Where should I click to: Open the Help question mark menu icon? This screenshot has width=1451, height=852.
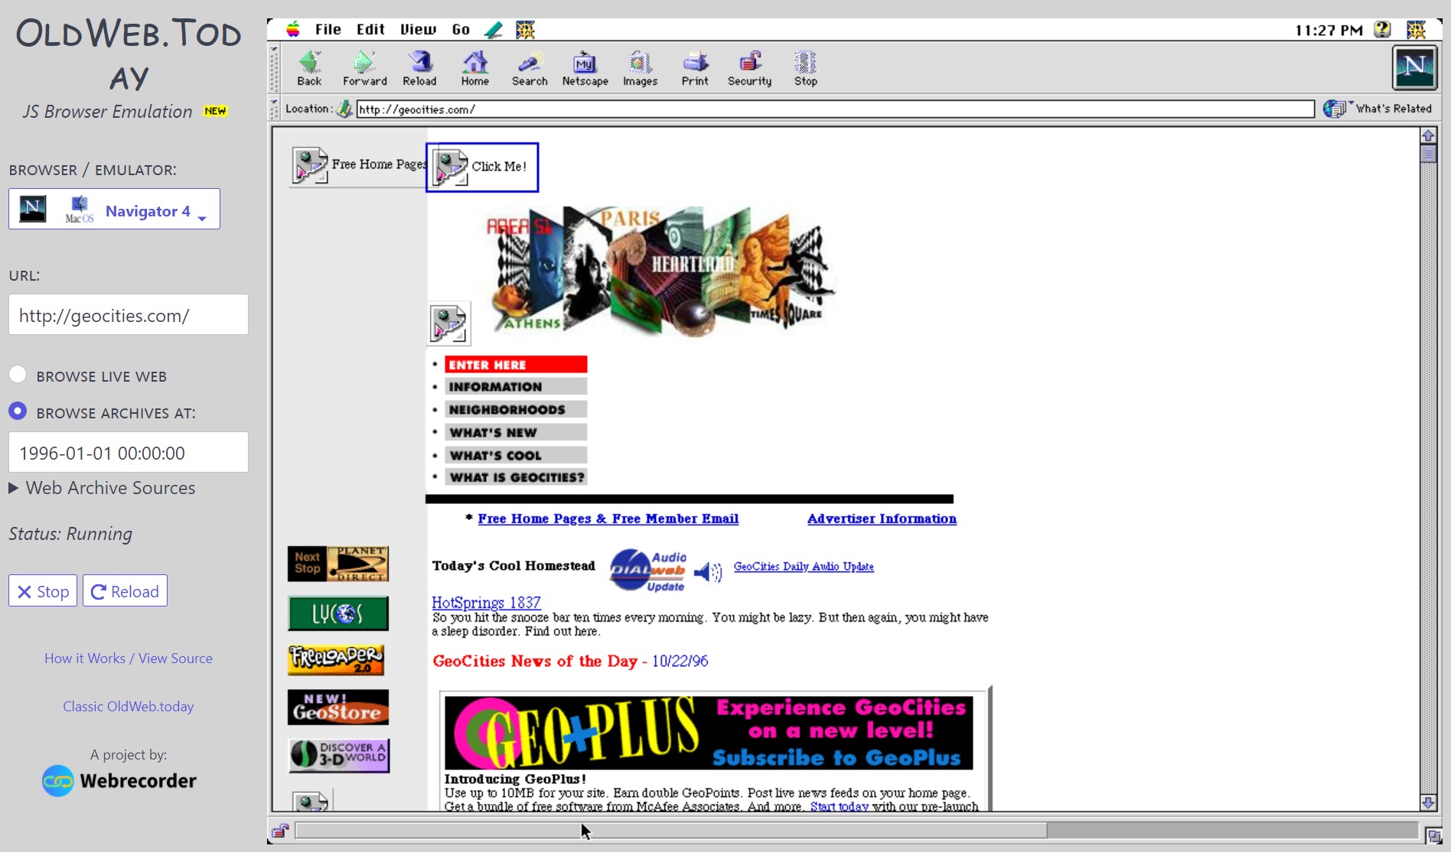[x=1382, y=30]
